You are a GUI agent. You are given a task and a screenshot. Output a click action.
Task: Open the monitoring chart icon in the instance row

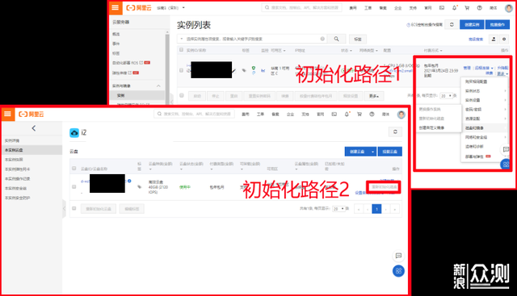[263, 70]
